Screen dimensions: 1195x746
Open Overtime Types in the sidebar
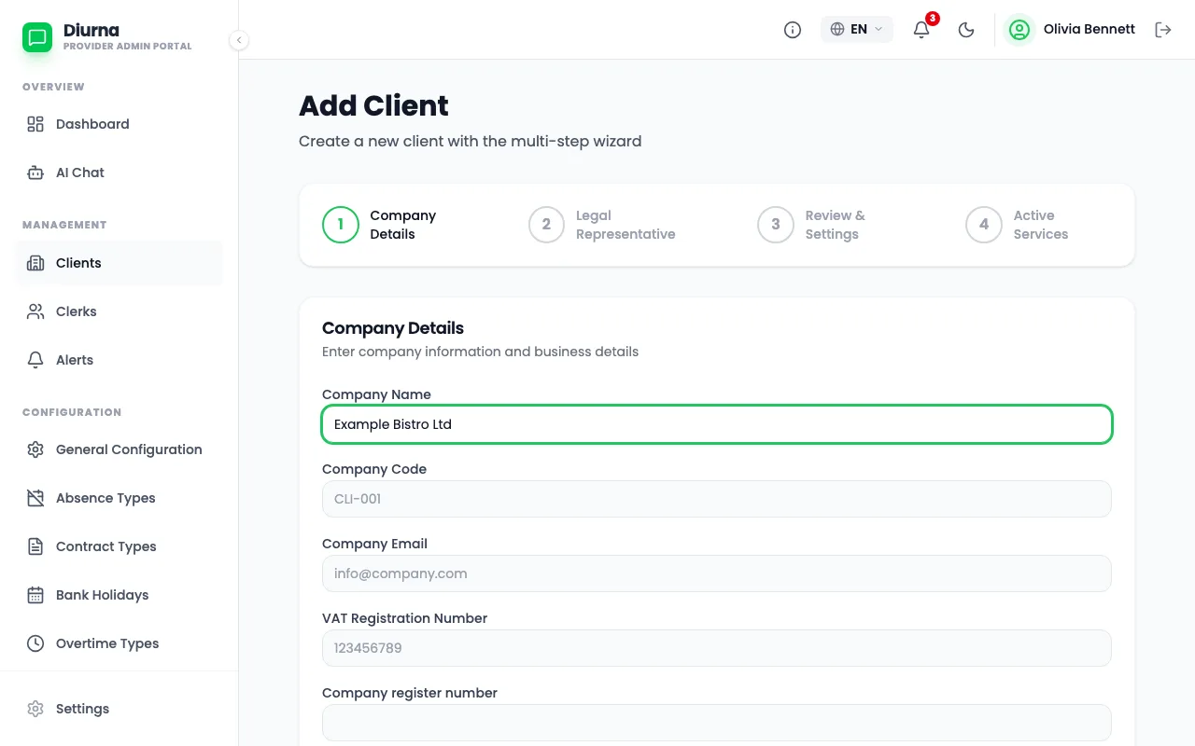[x=119, y=643]
